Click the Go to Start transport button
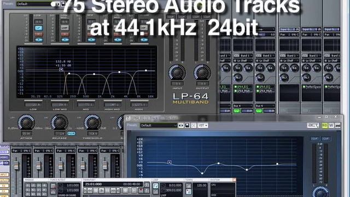The height and width of the screenshot is (197, 350). pyautogui.click(x=85, y=190)
